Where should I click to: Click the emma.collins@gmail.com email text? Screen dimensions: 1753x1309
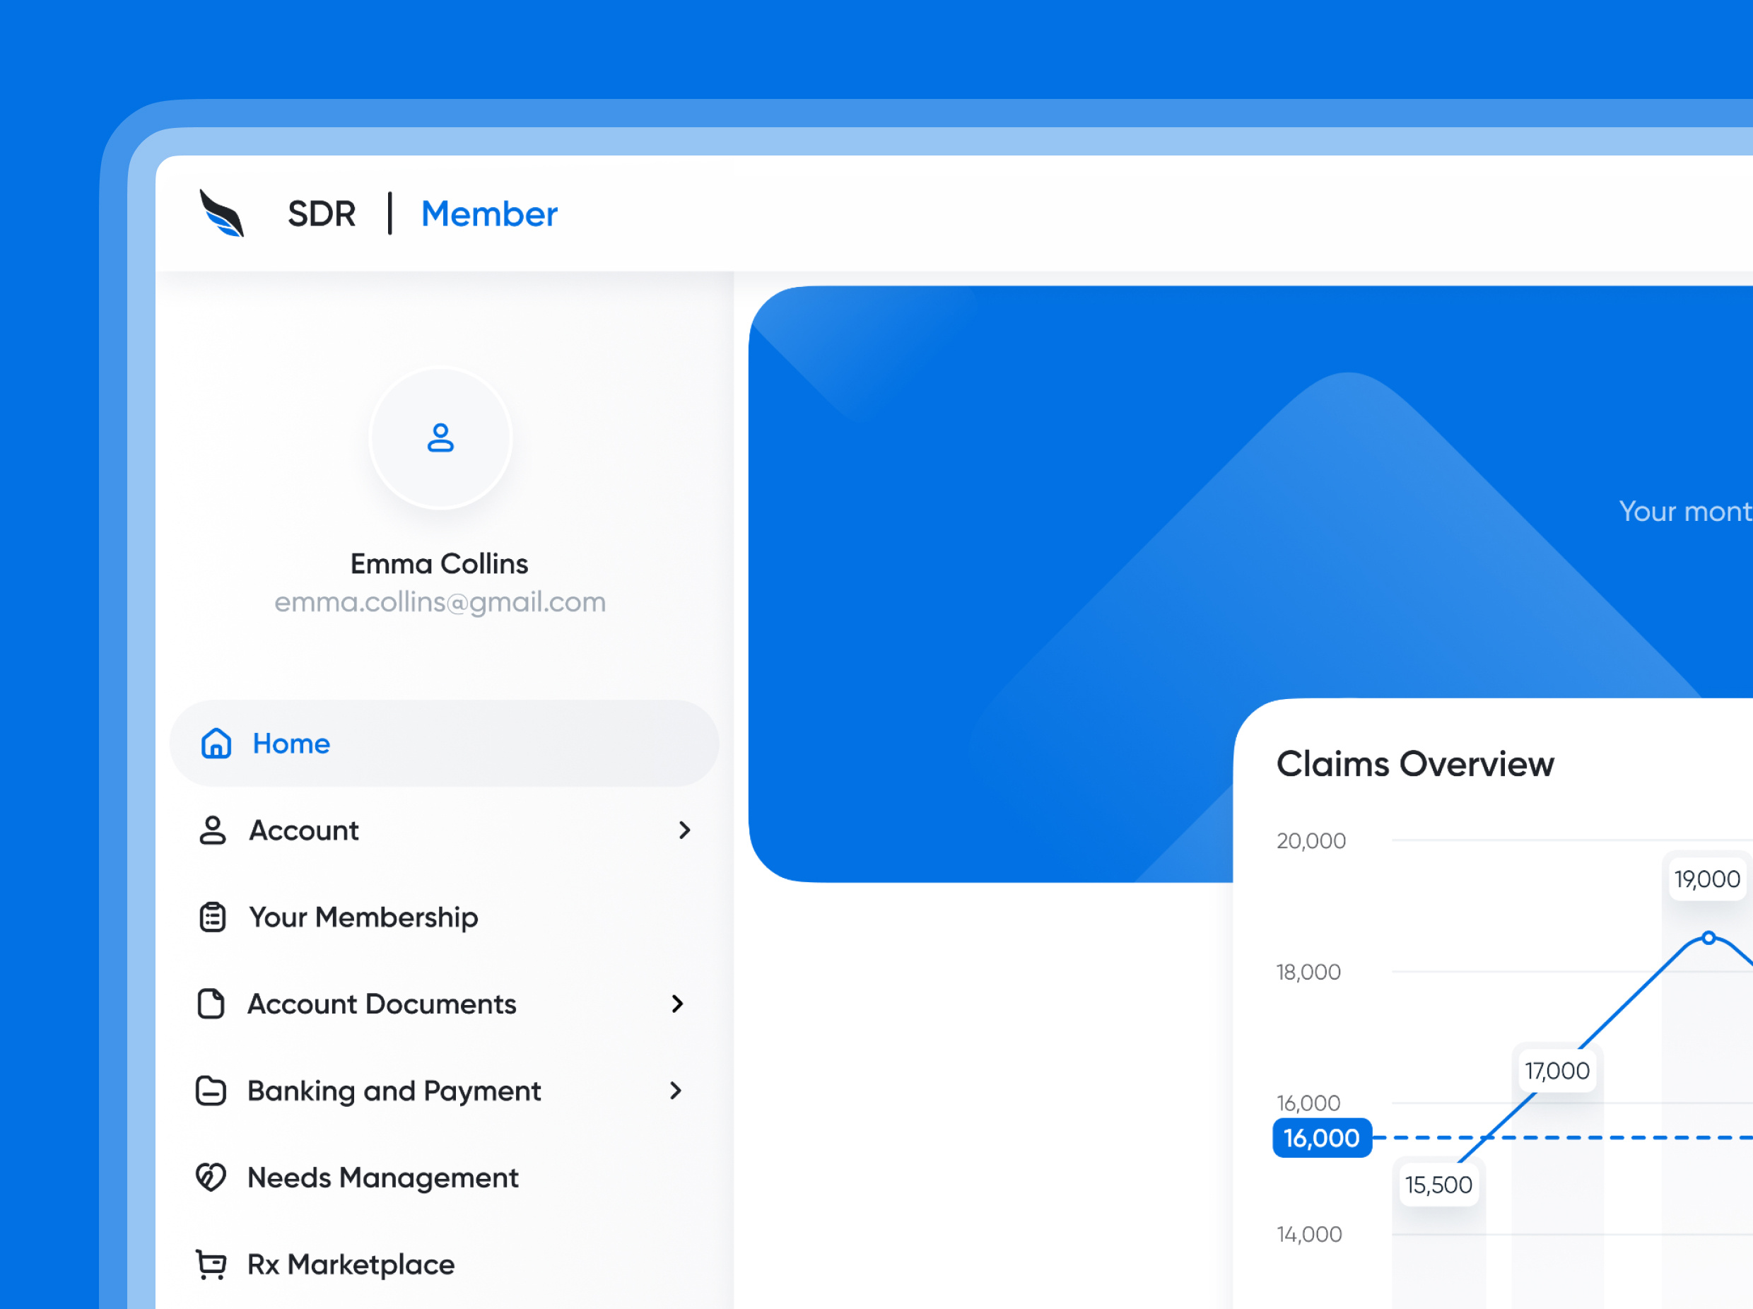pos(440,601)
